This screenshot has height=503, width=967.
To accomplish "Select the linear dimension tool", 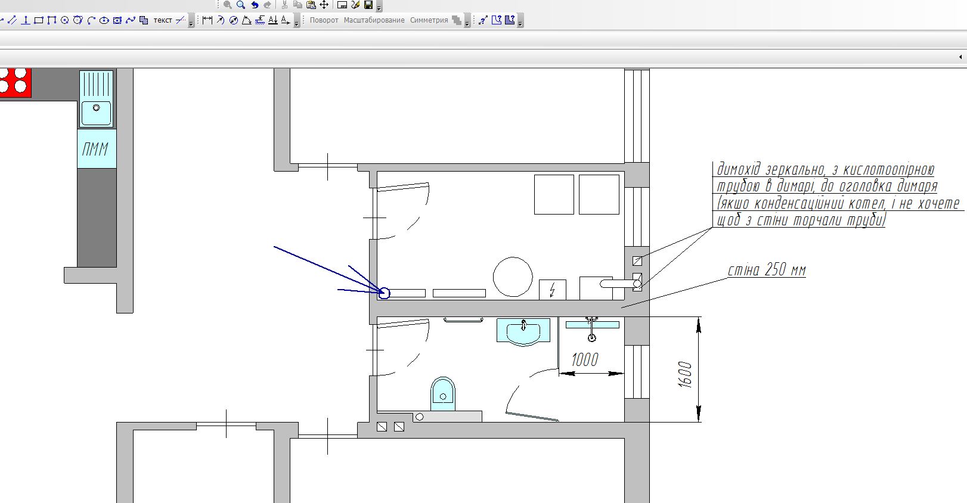I will tap(207, 20).
